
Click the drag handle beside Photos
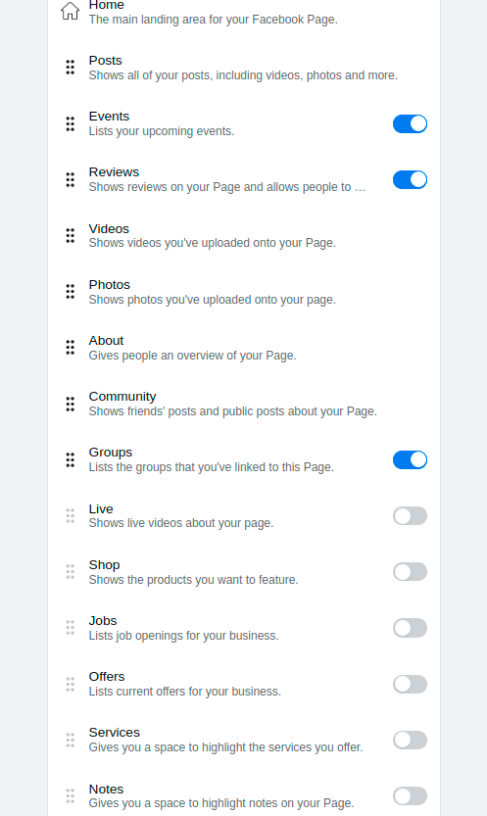point(71,292)
